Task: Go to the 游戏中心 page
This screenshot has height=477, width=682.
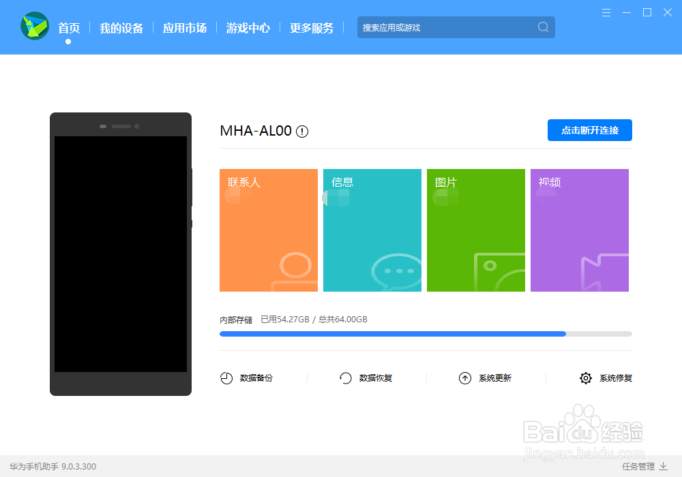Action: click(x=248, y=27)
